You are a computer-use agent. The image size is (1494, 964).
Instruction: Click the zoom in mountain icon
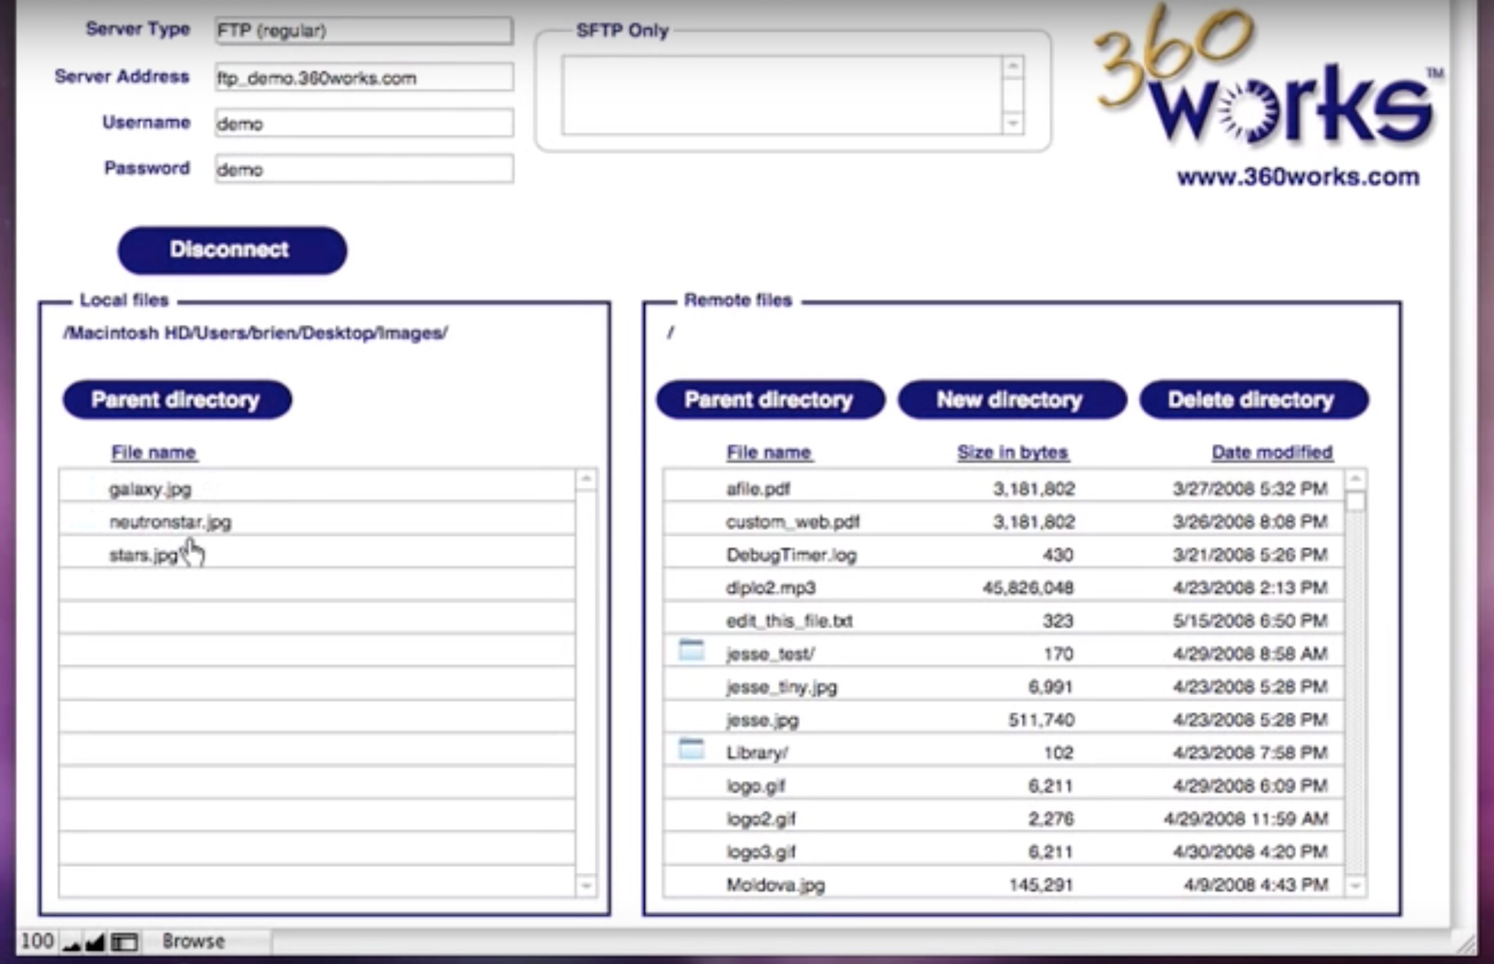(94, 941)
